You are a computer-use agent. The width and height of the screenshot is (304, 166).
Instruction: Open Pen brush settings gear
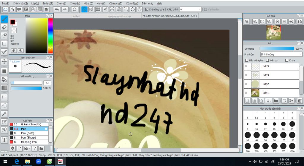(46, 129)
